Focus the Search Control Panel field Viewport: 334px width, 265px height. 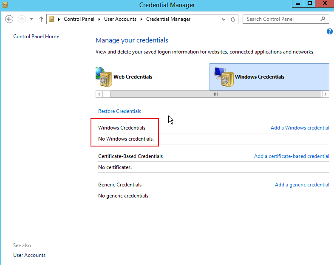click(x=286, y=19)
